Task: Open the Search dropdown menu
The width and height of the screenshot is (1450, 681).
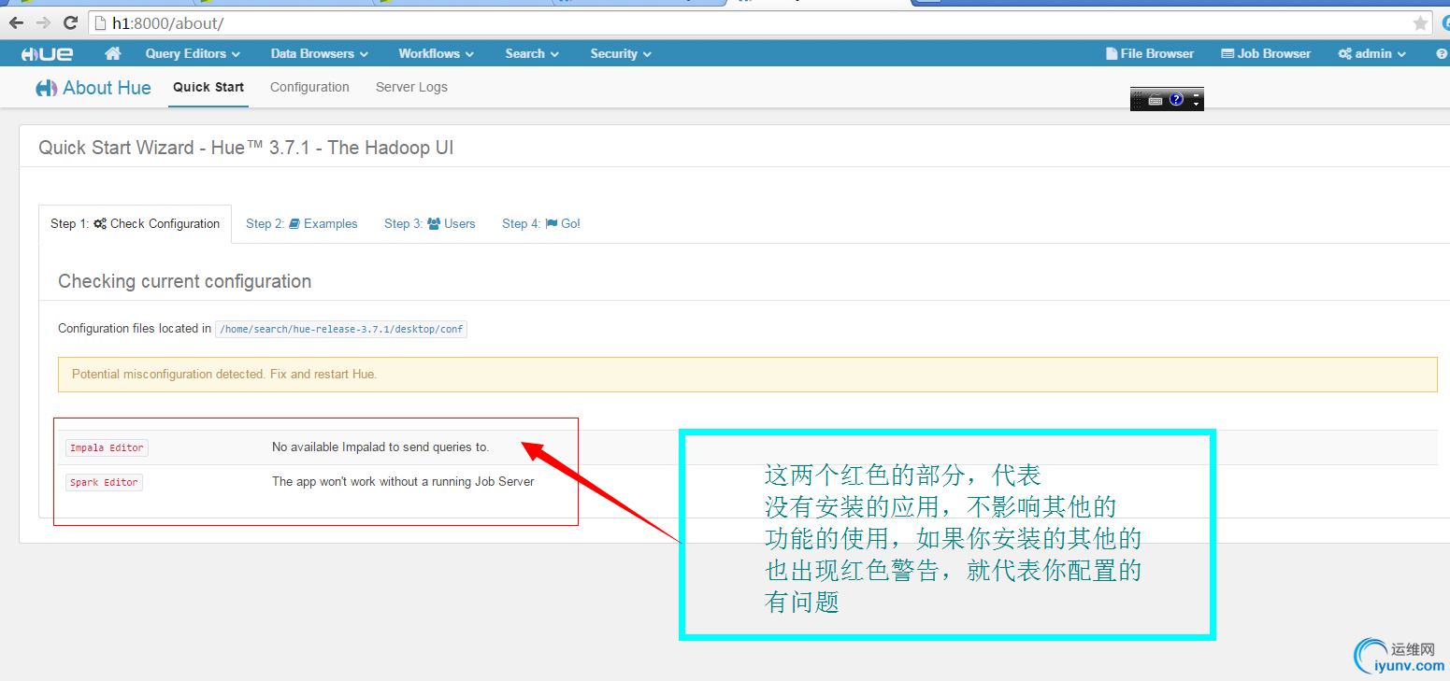Action: pos(532,53)
